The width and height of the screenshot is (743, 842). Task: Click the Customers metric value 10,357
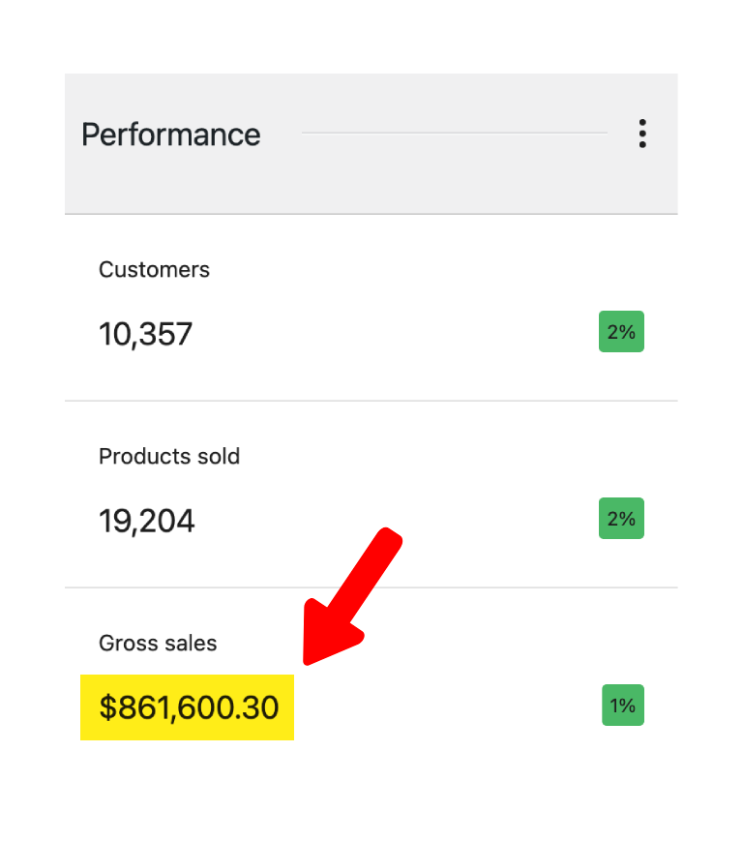point(145,333)
